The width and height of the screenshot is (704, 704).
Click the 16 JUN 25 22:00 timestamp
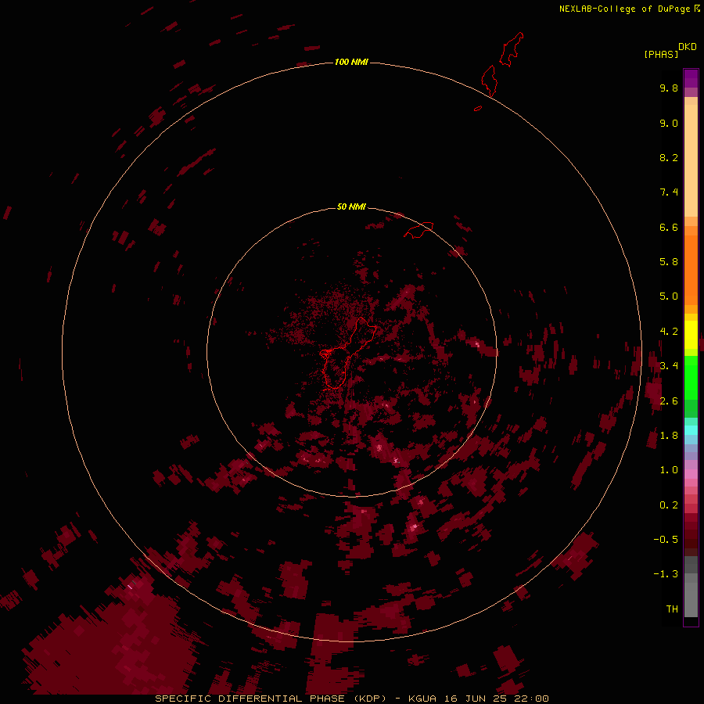tap(497, 699)
